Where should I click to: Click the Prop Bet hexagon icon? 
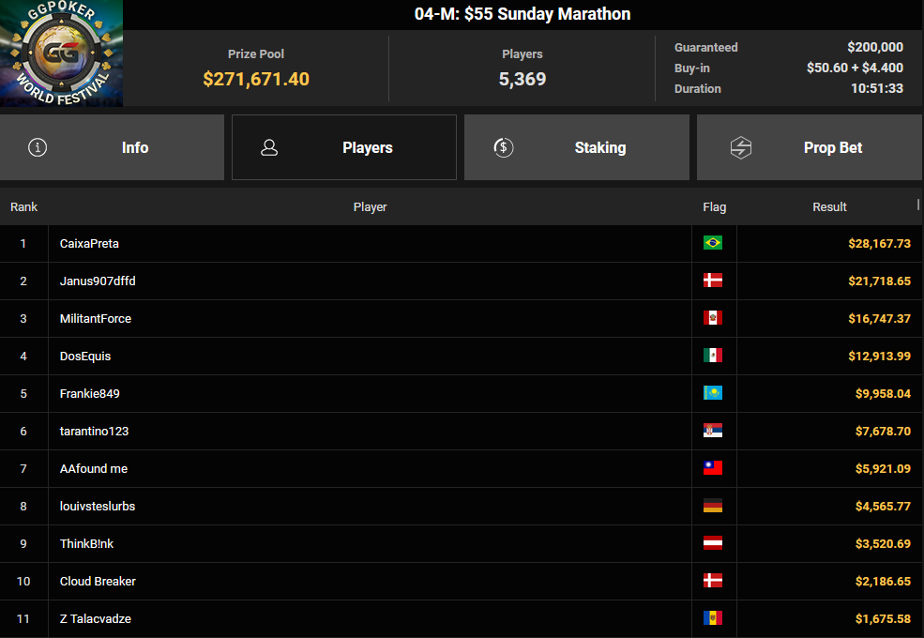(741, 147)
